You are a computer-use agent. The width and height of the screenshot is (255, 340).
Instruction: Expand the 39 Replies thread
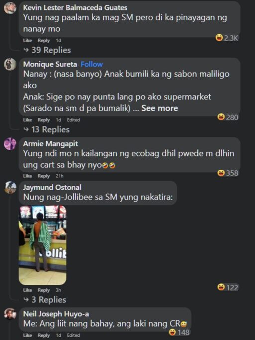point(47,50)
